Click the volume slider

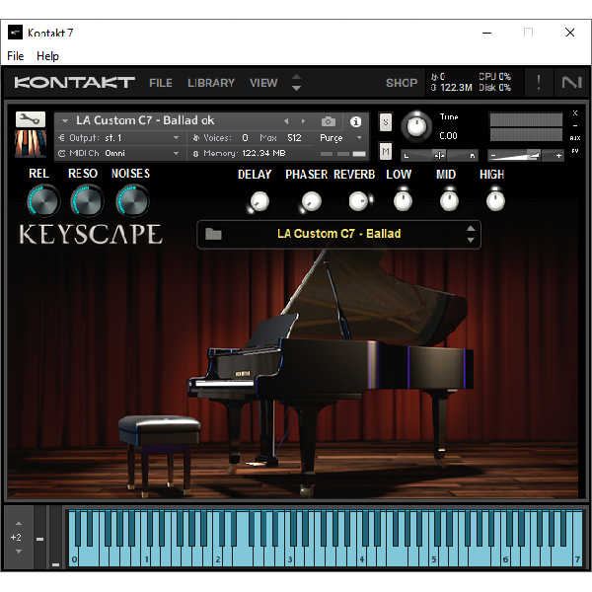526,155
